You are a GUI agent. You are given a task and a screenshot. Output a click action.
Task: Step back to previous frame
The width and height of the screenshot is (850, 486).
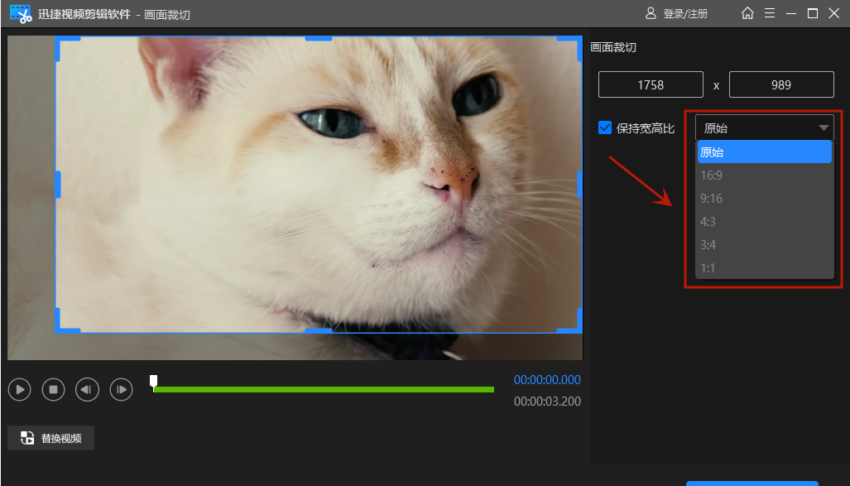[x=87, y=389]
